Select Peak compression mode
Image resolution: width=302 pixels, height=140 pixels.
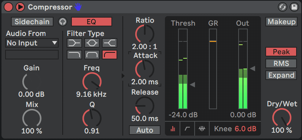tap(281, 52)
